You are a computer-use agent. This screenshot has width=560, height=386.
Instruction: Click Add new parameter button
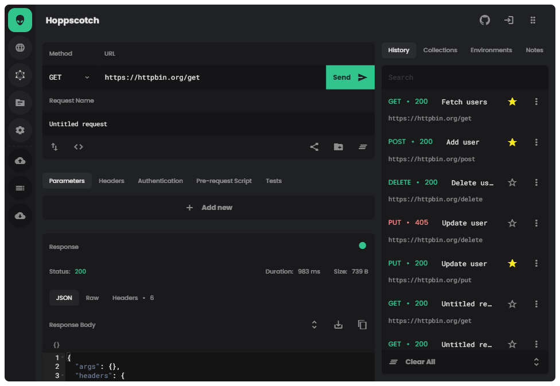(x=209, y=208)
